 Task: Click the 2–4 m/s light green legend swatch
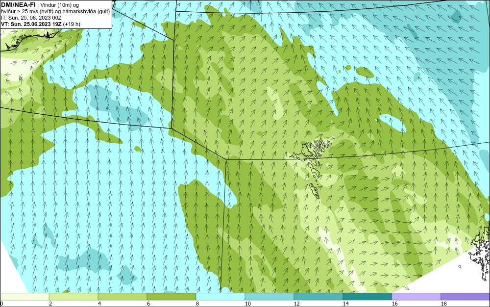pyautogui.click(x=73, y=296)
